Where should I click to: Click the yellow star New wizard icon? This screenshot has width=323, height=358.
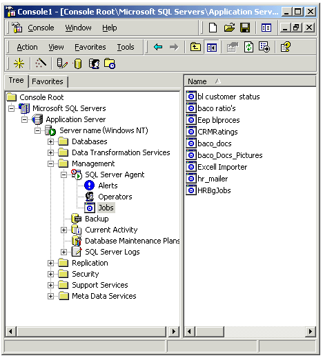coord(19,63)
